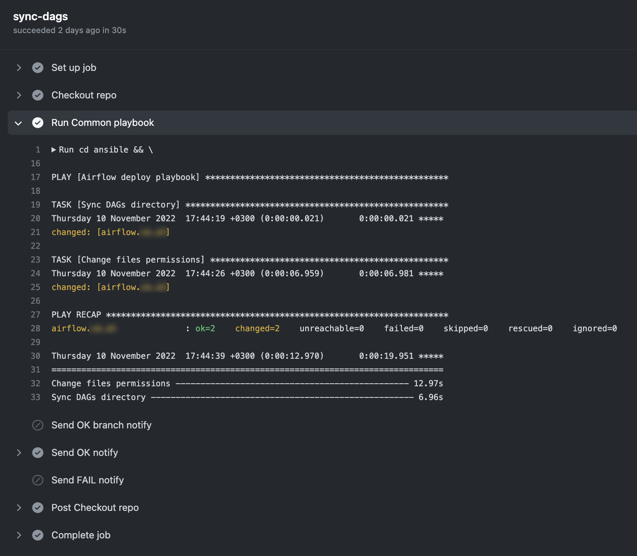Click log line number 28 link
637x556 pixels.
pos(36,329)
